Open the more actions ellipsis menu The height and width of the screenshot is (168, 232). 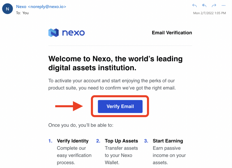(224, 6)
